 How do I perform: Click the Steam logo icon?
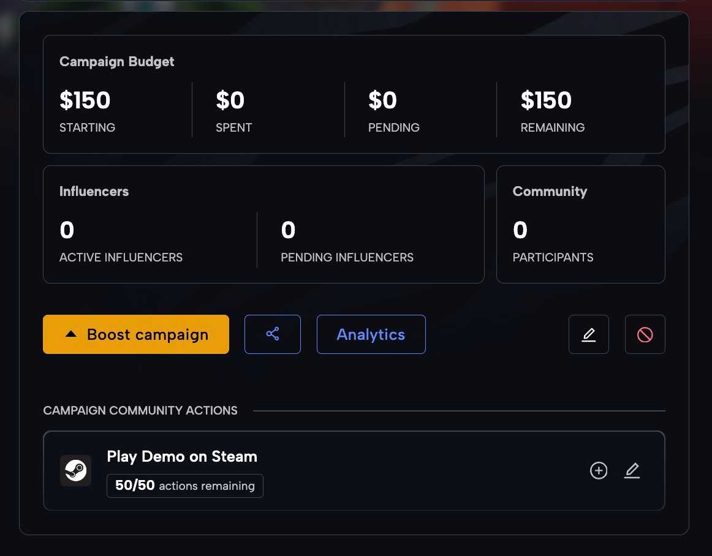pyautogui.click(x=75, y=470)
